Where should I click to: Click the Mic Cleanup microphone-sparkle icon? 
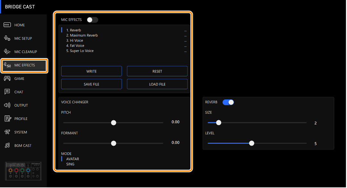pyautogui.click(x=7, y=52)
